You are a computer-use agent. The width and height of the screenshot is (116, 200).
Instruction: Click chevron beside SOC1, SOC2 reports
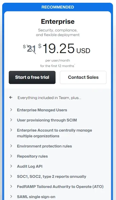point(11,176)
